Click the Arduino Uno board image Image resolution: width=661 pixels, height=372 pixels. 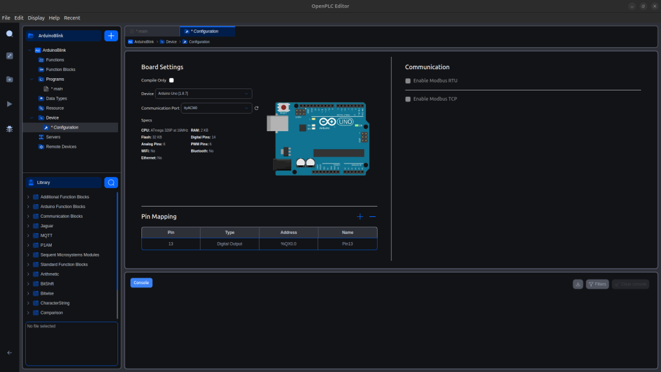tap(318, 139)
